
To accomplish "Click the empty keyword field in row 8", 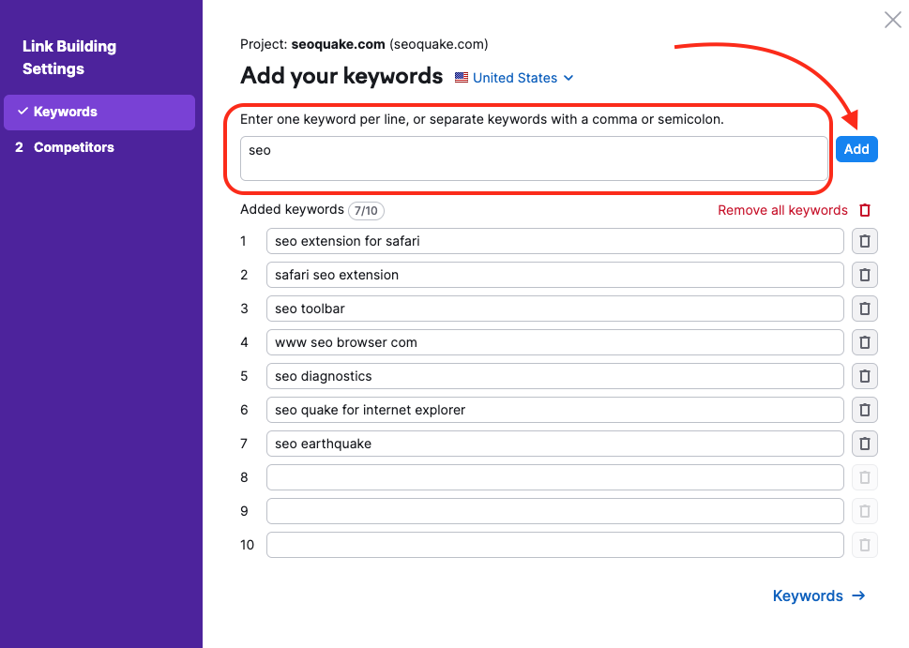I will (x=554, y=477).
